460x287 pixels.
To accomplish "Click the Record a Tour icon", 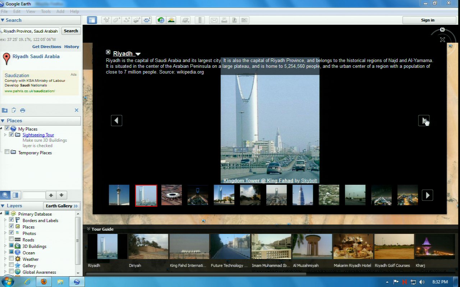I will pos(147,20).
